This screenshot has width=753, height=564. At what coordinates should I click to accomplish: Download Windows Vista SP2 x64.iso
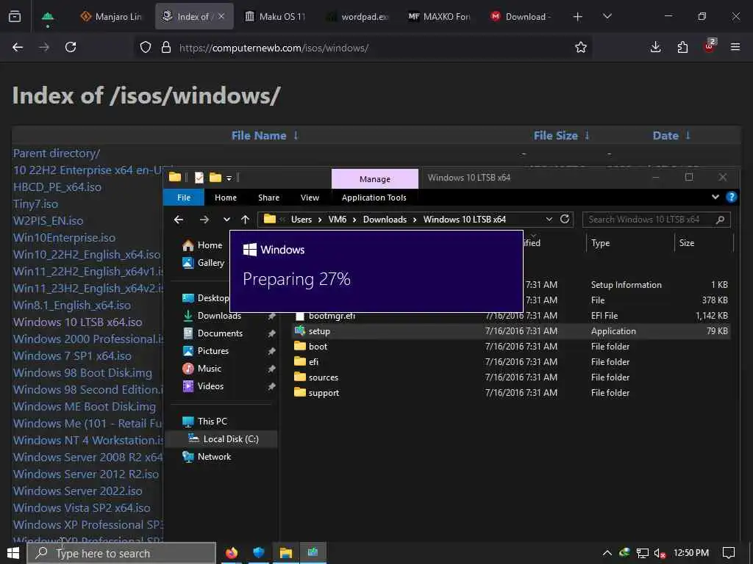[82, 507]
